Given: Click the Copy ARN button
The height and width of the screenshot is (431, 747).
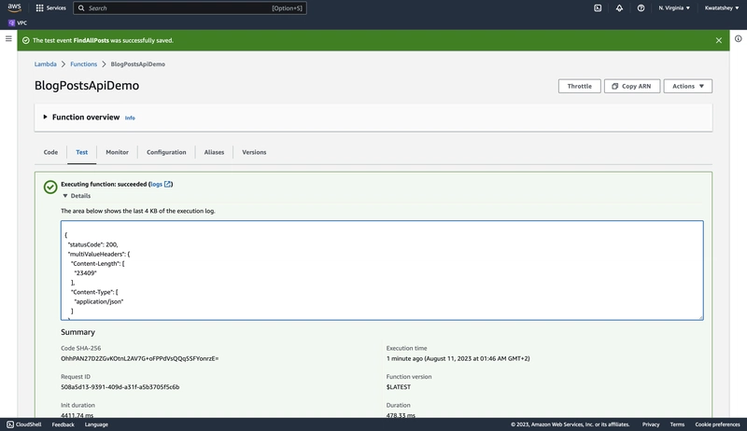Looking at the screenshot, I should point(632,86).
